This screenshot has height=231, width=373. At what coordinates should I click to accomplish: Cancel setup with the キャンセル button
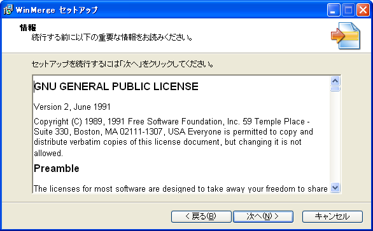332,216
